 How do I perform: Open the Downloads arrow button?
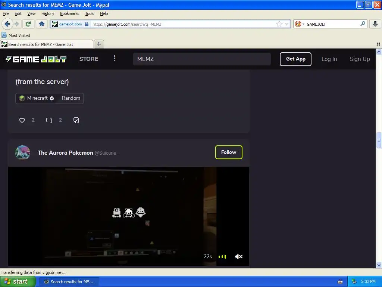pyautogui.click(x=375, y=24)
